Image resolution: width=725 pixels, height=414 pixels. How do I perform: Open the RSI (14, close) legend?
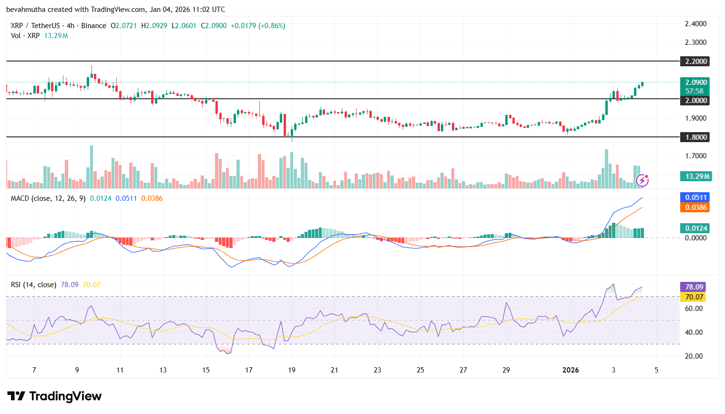click(33, 285)
